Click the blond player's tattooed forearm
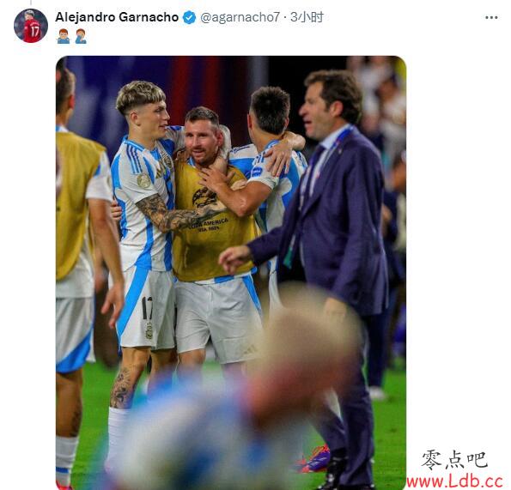Image resolution: width=511 pixels, height=490 pixels. tap(176, 215)
